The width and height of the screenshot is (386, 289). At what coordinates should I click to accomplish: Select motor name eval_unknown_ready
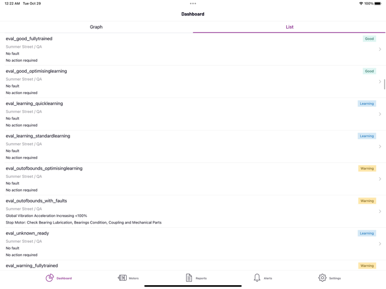tap(28, 233)
